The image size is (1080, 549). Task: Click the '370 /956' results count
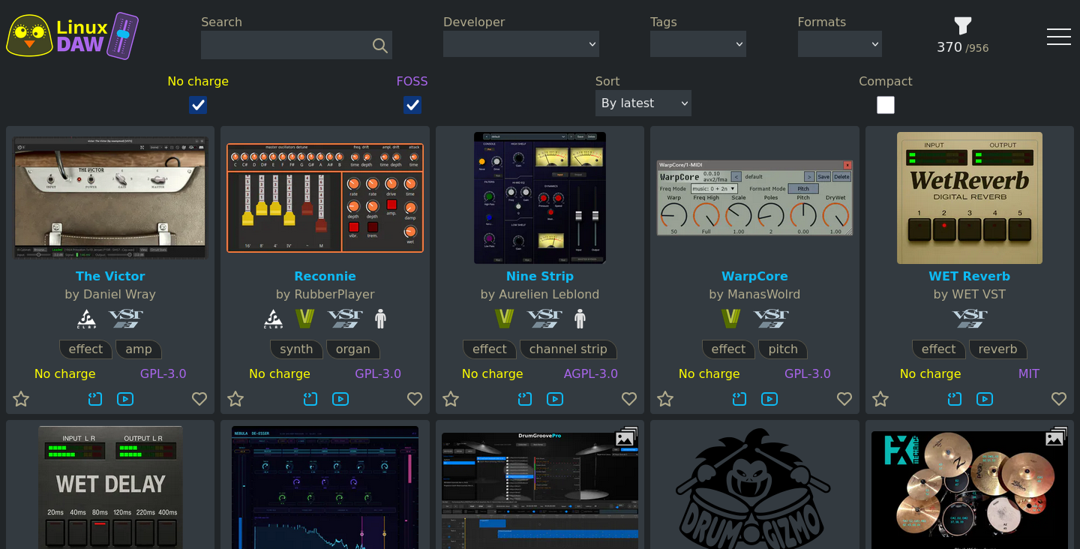coord(963,47)
